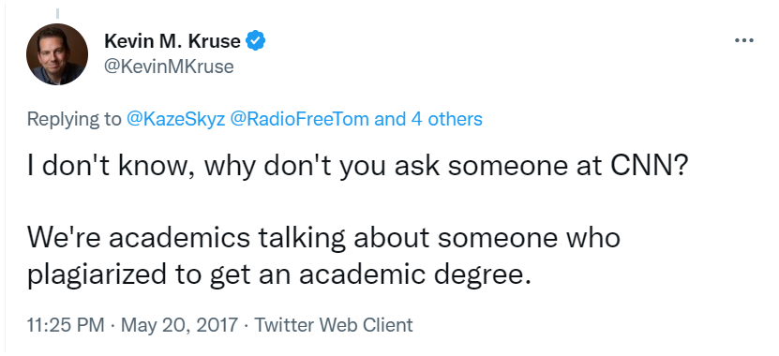Image resolution: width=779 pixels, height=356 pixels.
Task: Click the May 20, 2017 date
Action: [x=179, y=325]
